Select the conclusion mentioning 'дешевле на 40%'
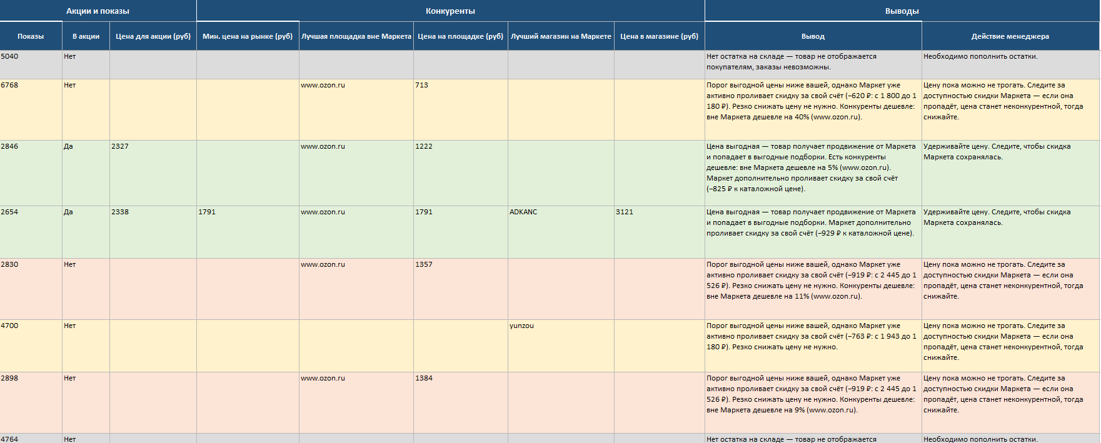The height and width of the screenshot is (443, 1101). coord(813,109)
